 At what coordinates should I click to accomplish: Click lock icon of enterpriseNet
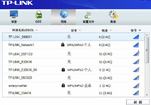coord(63,85)
